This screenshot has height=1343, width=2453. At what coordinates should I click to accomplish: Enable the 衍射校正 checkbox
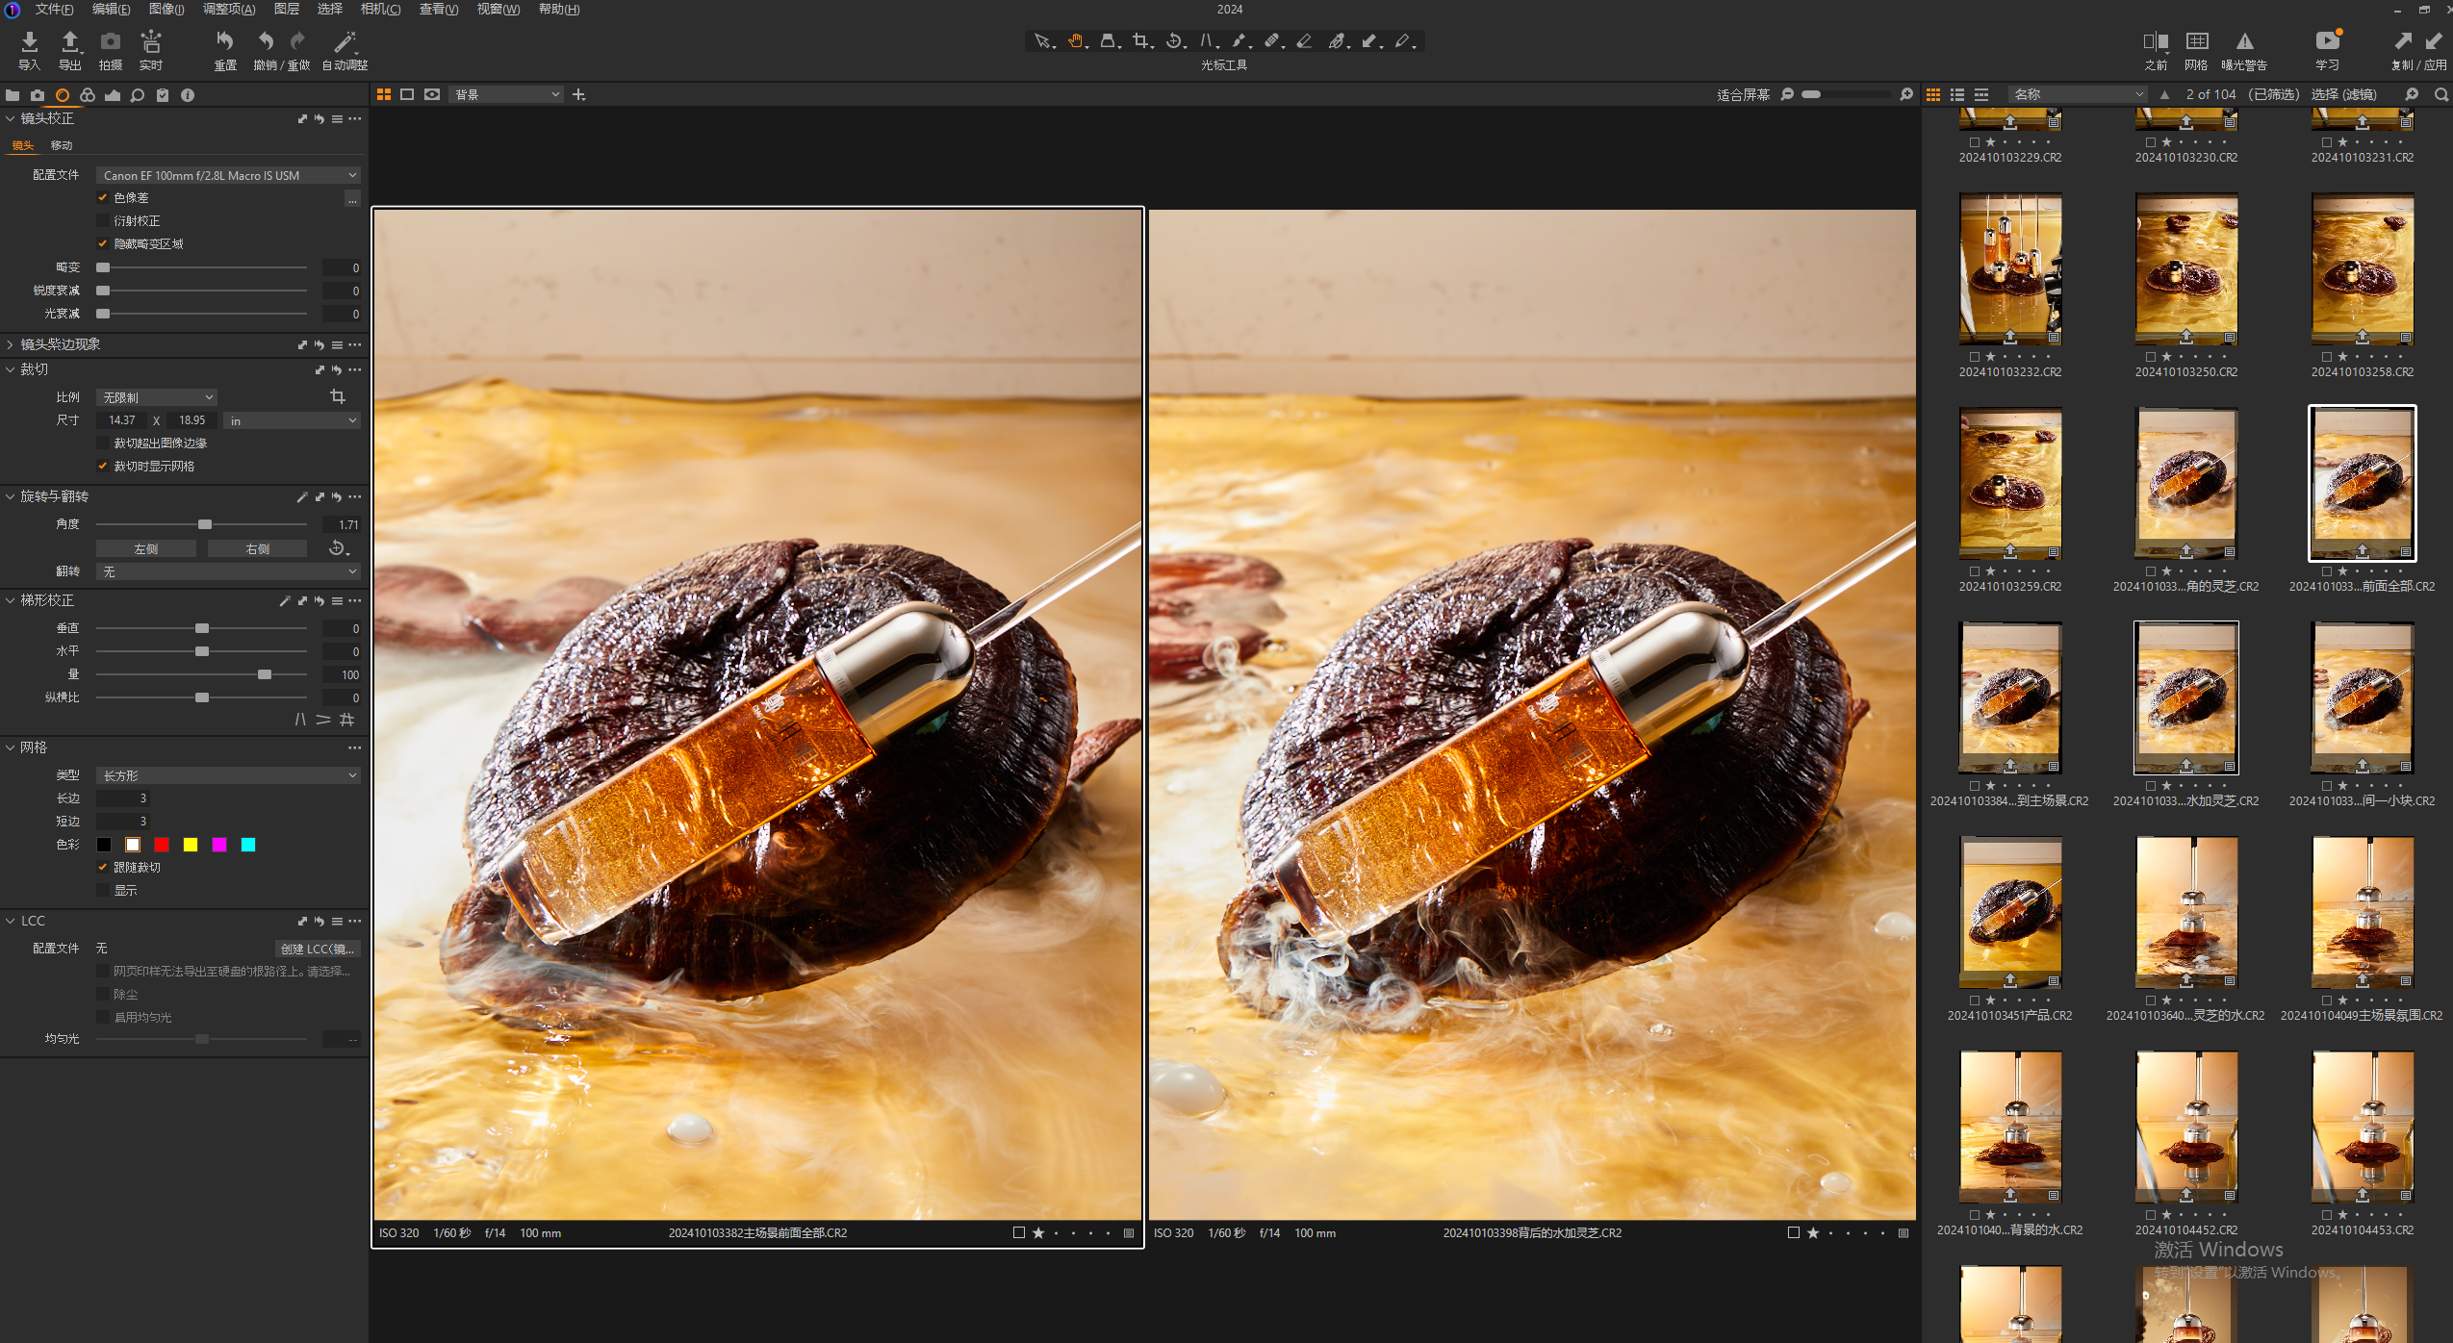click(x=103, y=220)
